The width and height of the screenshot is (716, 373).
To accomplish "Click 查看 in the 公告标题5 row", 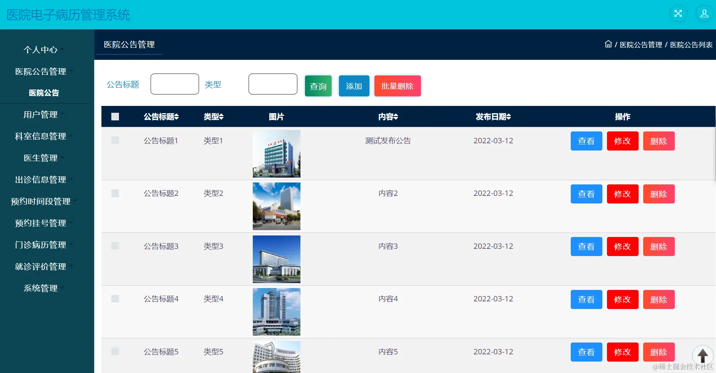I will tap(586, 352).
